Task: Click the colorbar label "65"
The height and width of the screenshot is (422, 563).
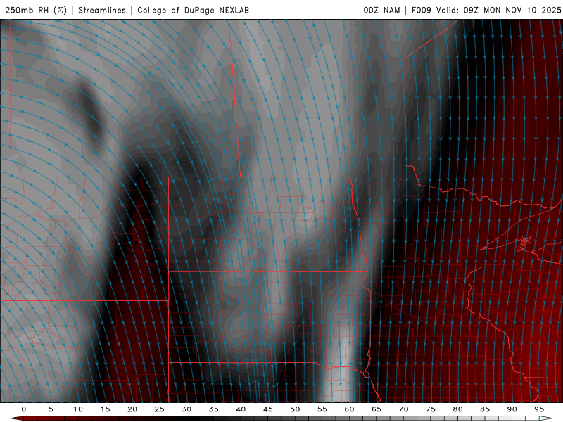Action: [x=377, y=409]
